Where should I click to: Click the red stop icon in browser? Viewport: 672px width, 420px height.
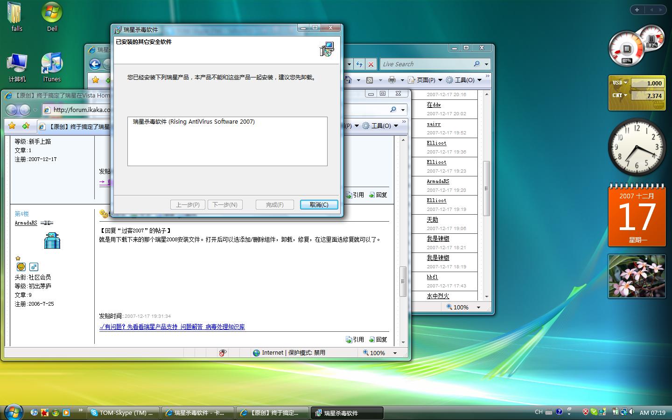coord(371,64)
